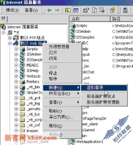Click the Up one level folder icon
The height and width of the screenshot is (145, 133).
[68, 10]
